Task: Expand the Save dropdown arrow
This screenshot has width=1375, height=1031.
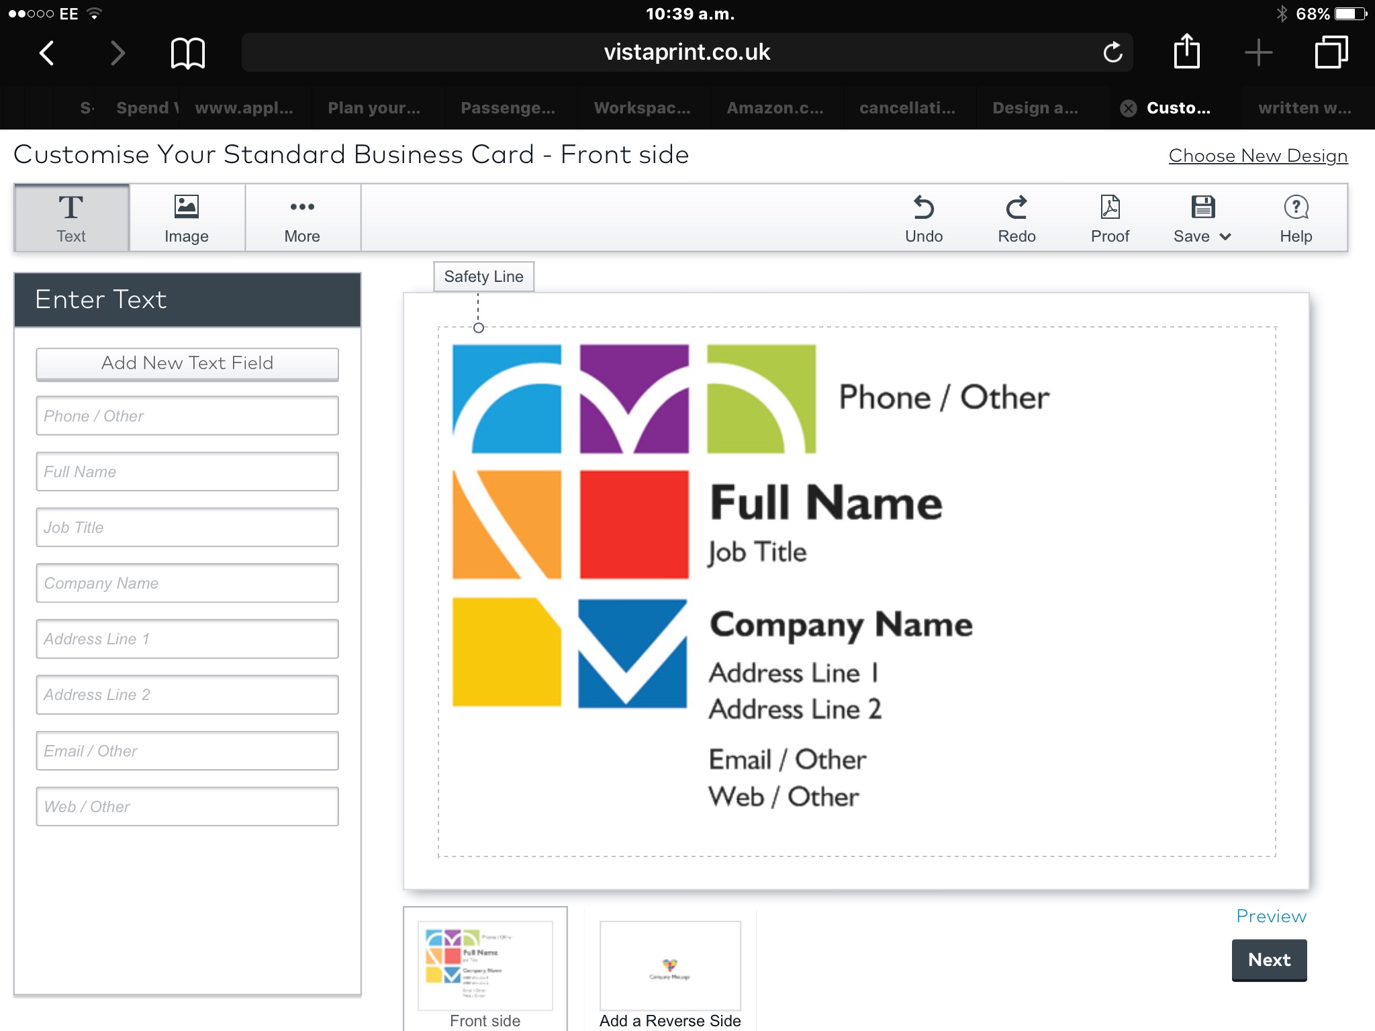Action: [x=1225, y=236]
